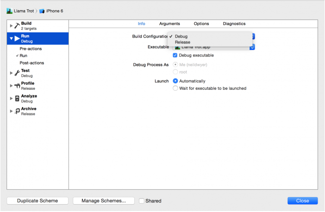This screenshot has height=212, width=325.
Task: Expand the Profile action row
Action: click(x=11, y=86)
